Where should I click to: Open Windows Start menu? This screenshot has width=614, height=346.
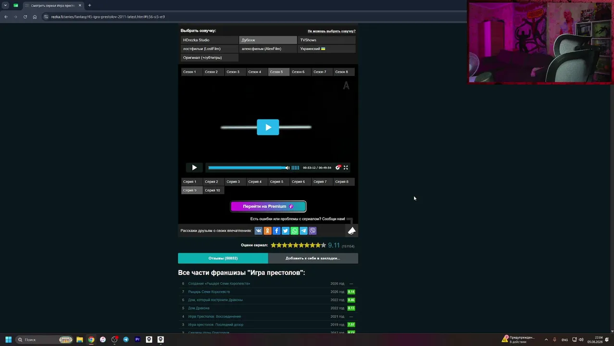point(8,340)
